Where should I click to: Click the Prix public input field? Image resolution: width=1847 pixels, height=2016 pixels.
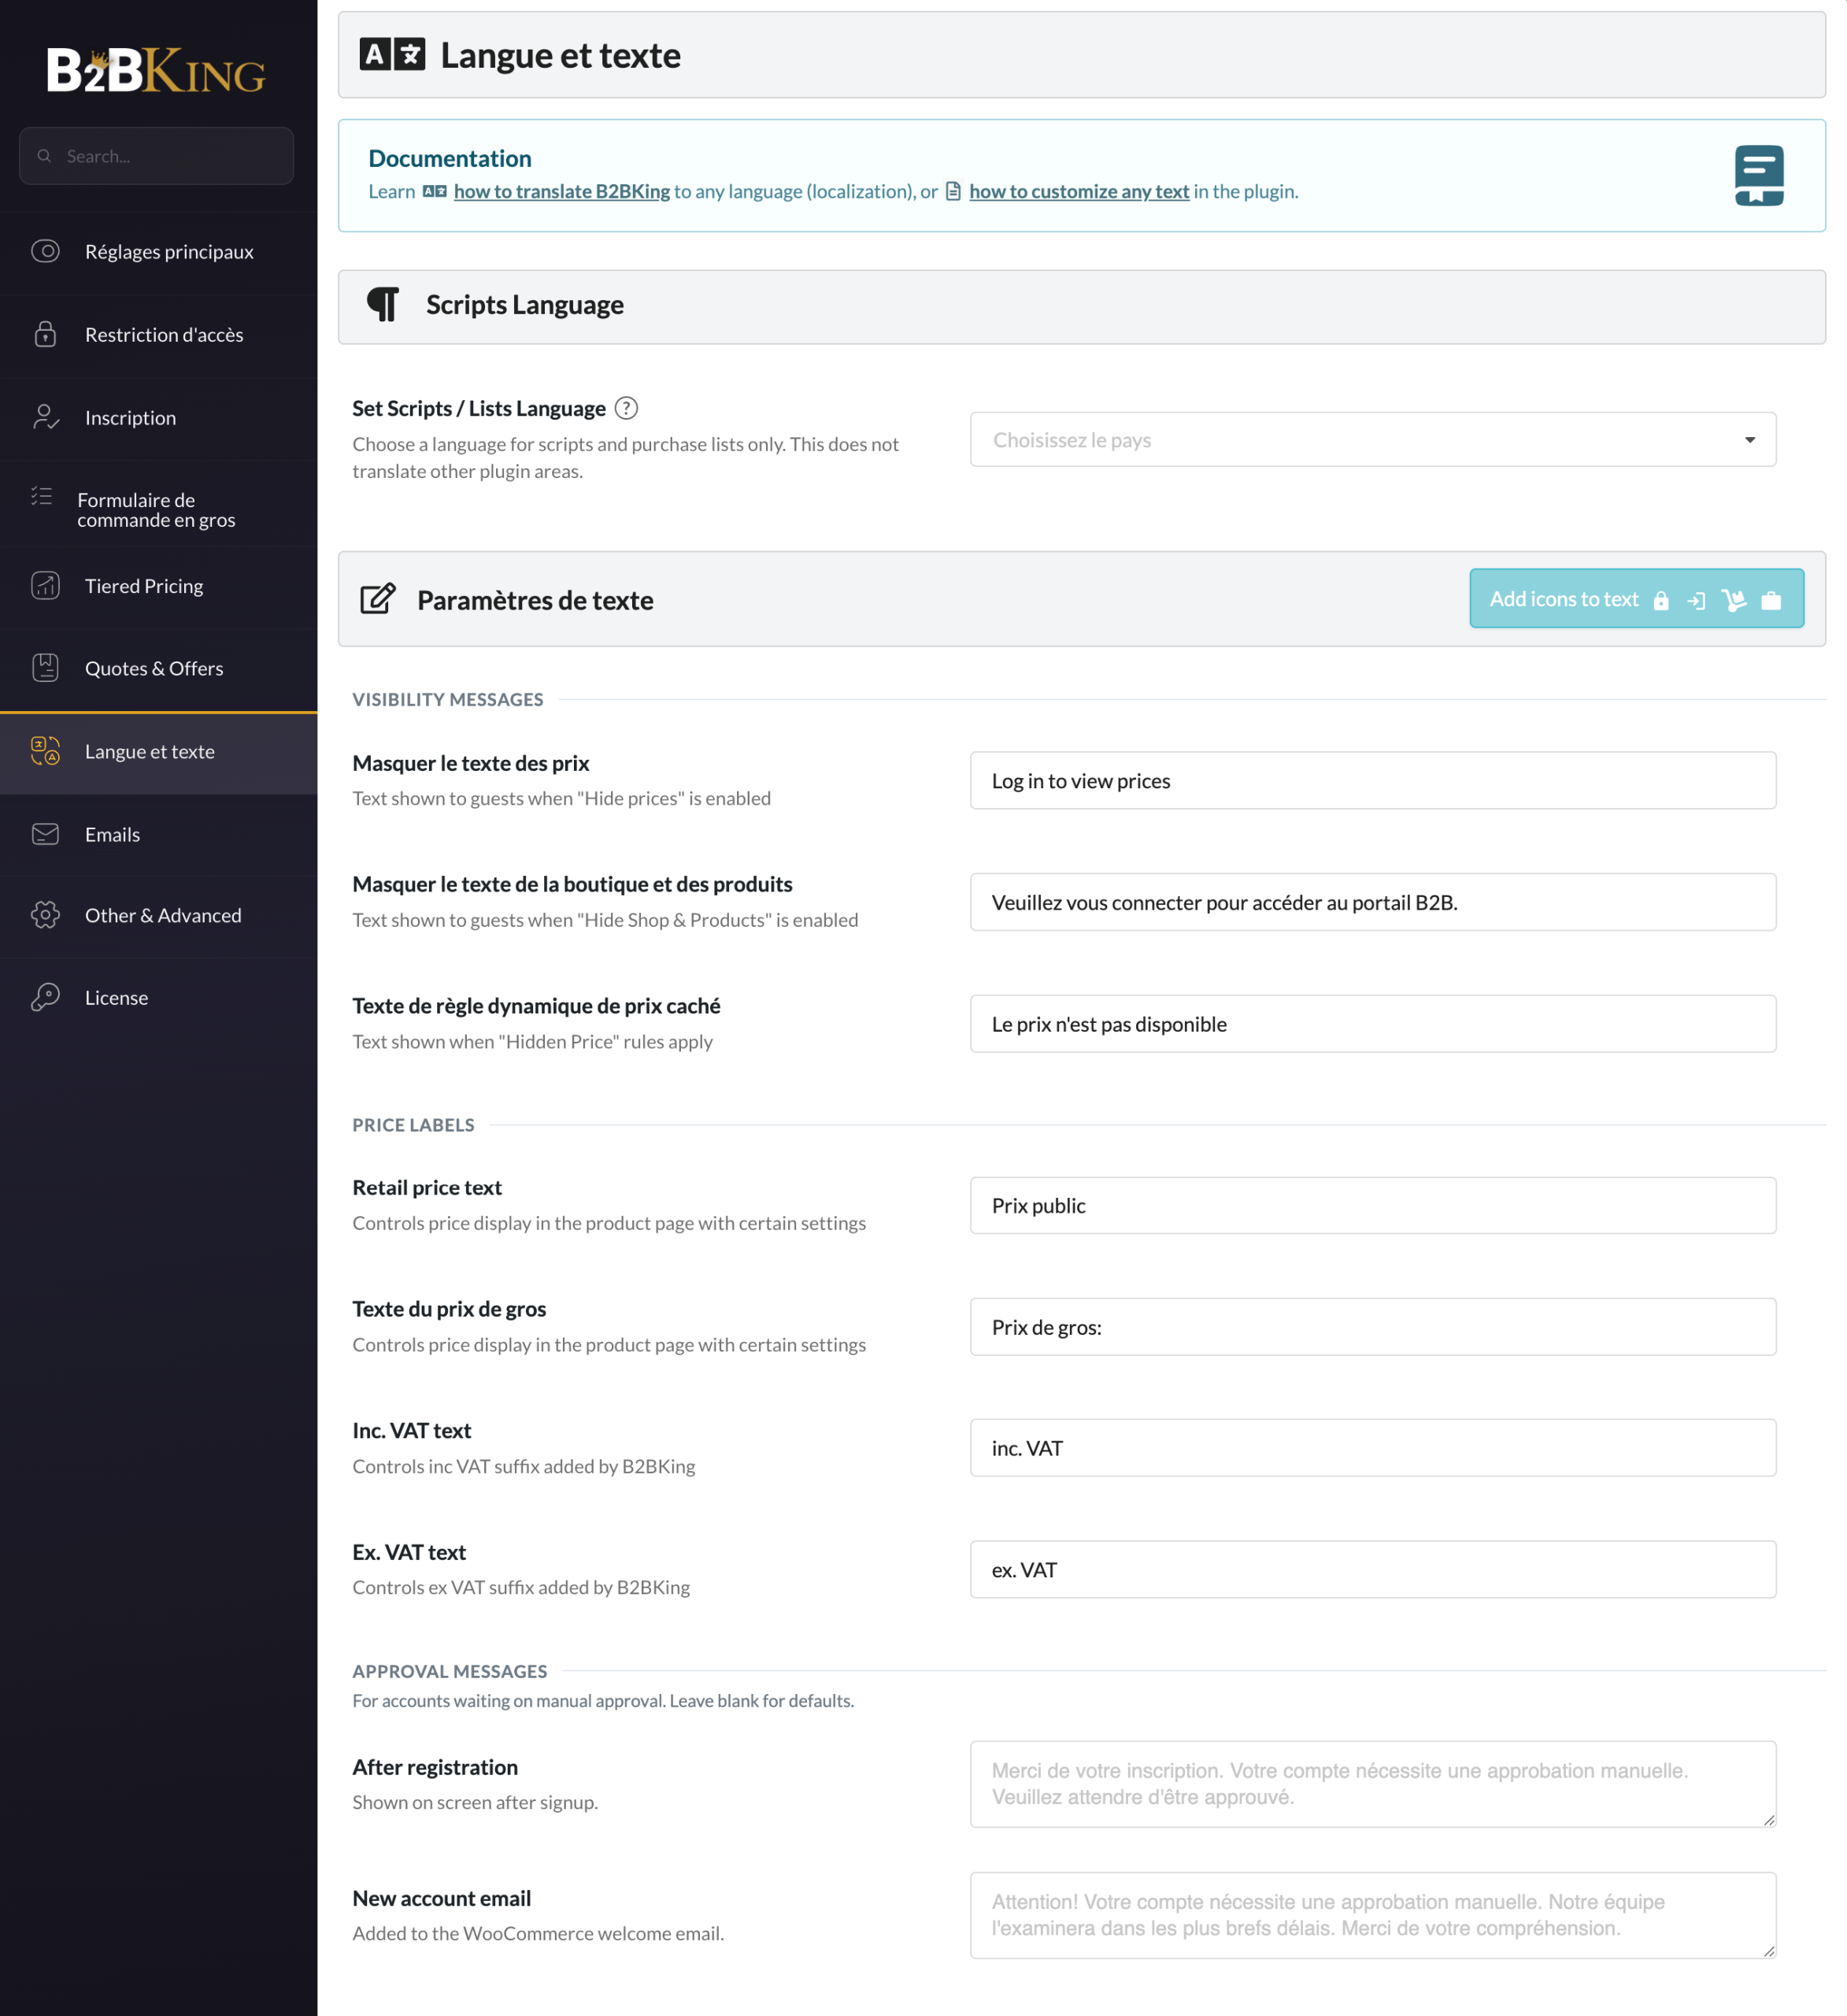coord(1373,1205)
